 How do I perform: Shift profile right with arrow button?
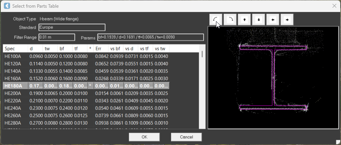pyautogui.click(x=287, y=20)
